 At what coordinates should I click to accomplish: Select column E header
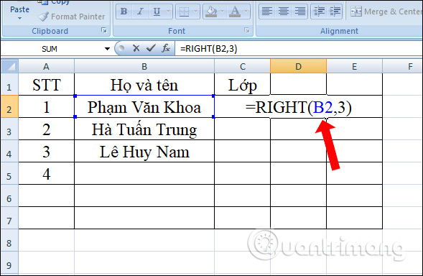click(x=355, y=66)
